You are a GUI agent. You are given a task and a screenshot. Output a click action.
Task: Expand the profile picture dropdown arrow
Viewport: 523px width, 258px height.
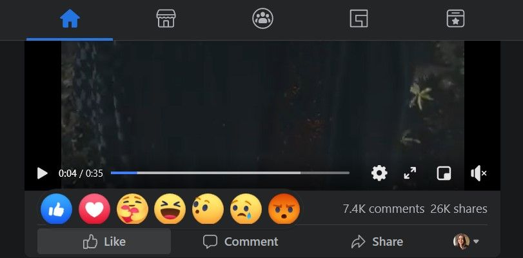click(x=476, y=241)
